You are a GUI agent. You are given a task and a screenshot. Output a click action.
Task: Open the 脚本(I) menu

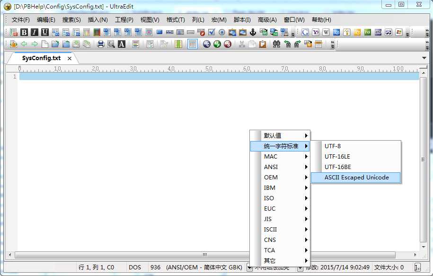242,19
